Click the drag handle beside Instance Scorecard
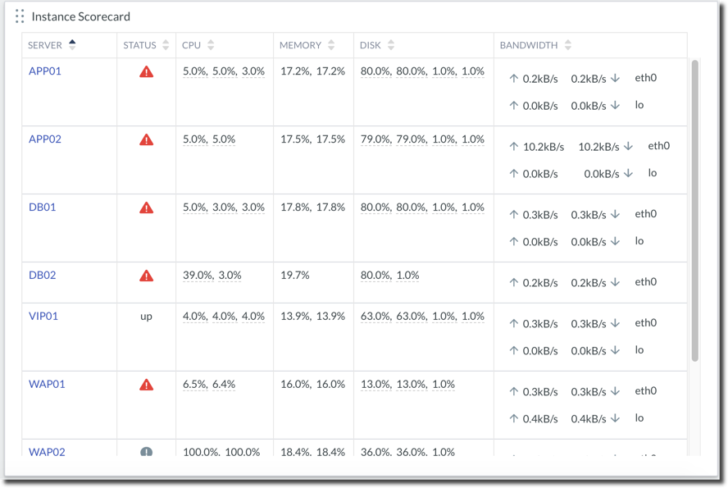Screen dimensions: 728x488 (x=20, y=16)
